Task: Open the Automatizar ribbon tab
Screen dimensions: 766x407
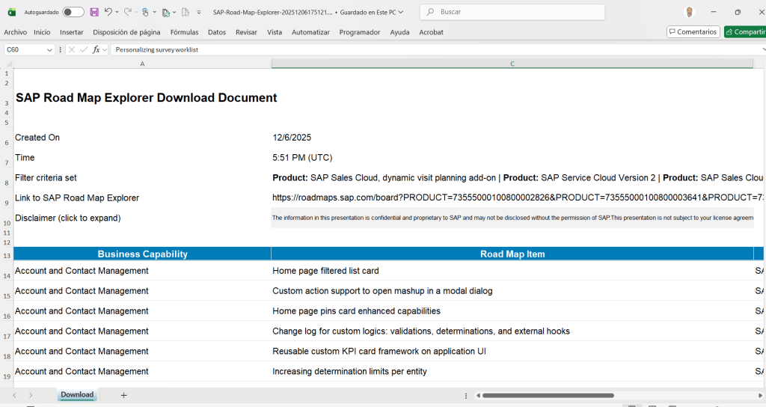Action: 310,32
